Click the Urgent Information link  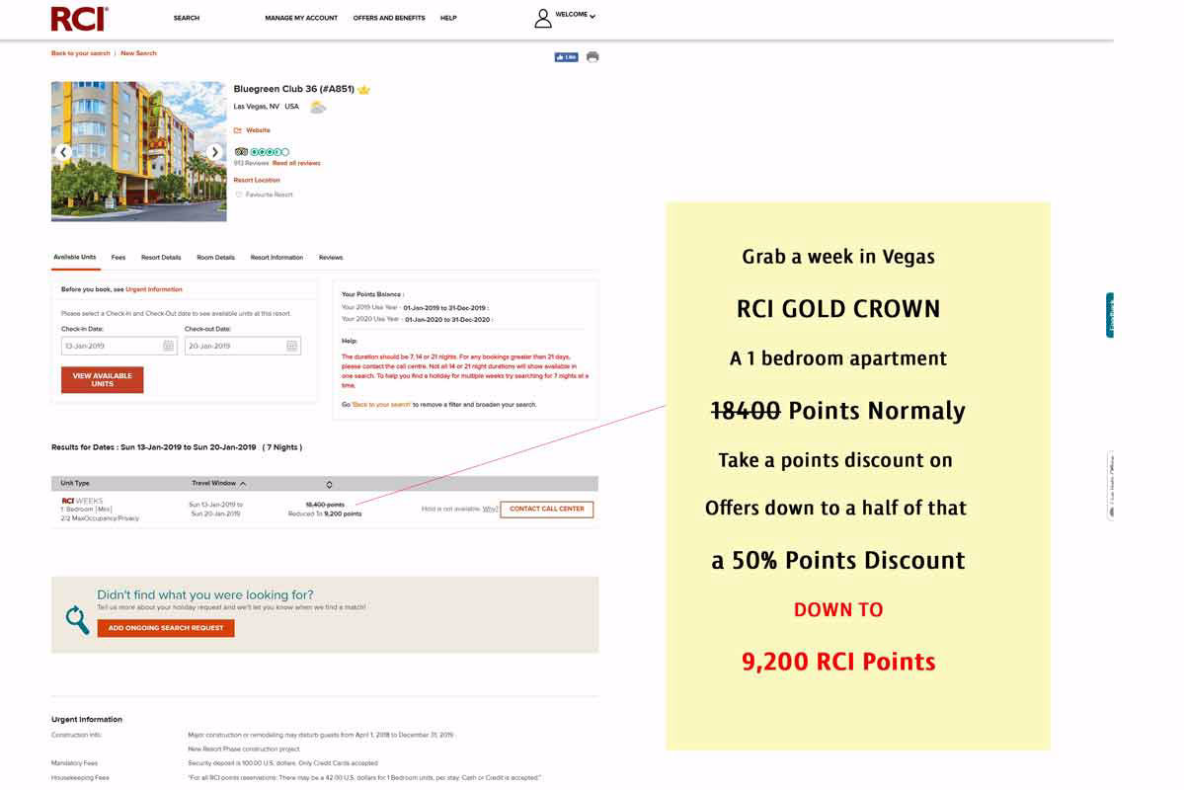coord(154,290)
